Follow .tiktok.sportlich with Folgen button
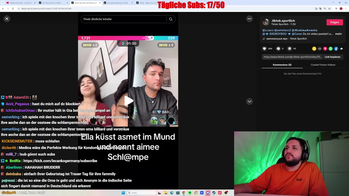This screenshot has height=196, width=349. tap(335, 22)
